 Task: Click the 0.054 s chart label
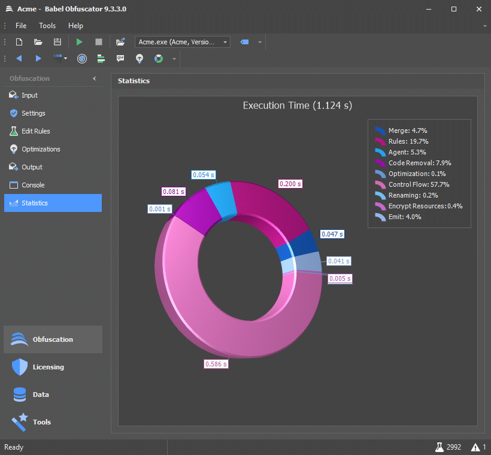click(x=204, y=175)
